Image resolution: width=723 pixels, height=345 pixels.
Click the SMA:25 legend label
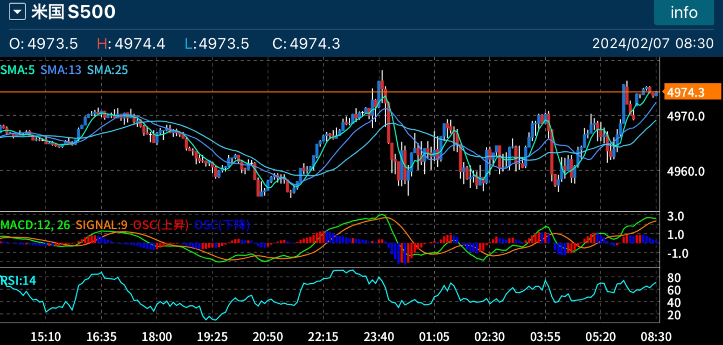(107, 70)
